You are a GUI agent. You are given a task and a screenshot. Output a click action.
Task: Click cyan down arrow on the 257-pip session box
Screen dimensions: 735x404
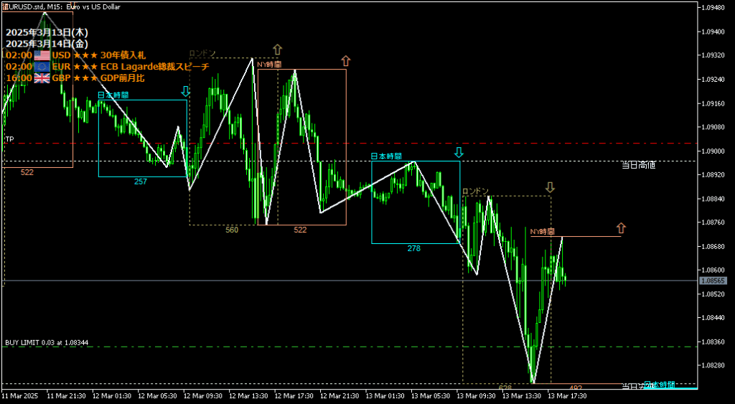[x=186, y=91]
